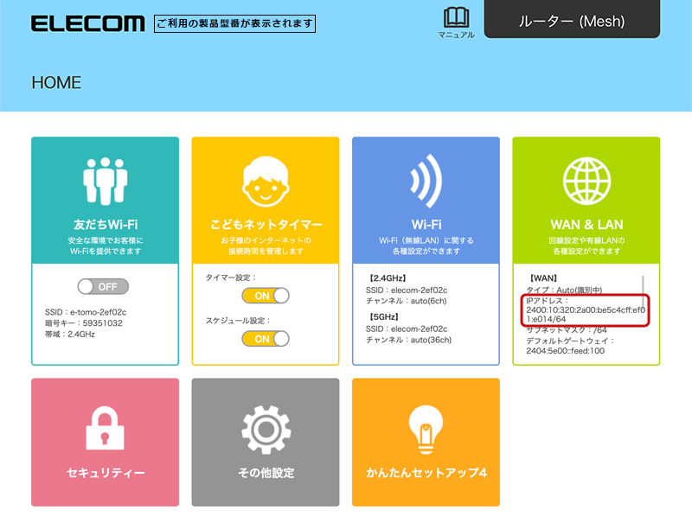Viewport: 692px width, 523px height.
Task: Open the Wi-Fi tile title
Action: click(x=426, y=225)
